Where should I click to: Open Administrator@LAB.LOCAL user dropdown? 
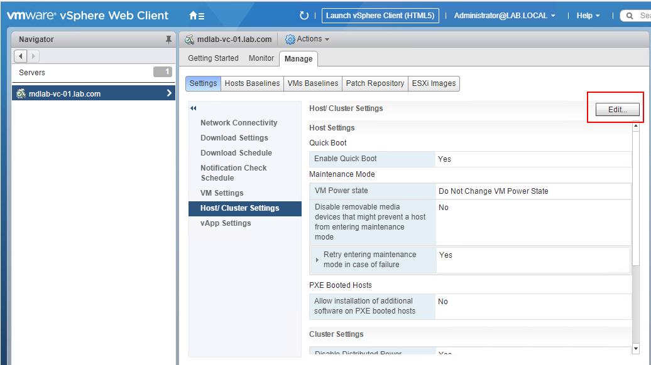pos(505,16)
